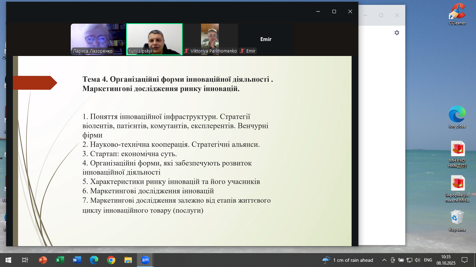The image size is (476, 267).
Task: Open the settings gear in the background window
Action: coord(397,33)
